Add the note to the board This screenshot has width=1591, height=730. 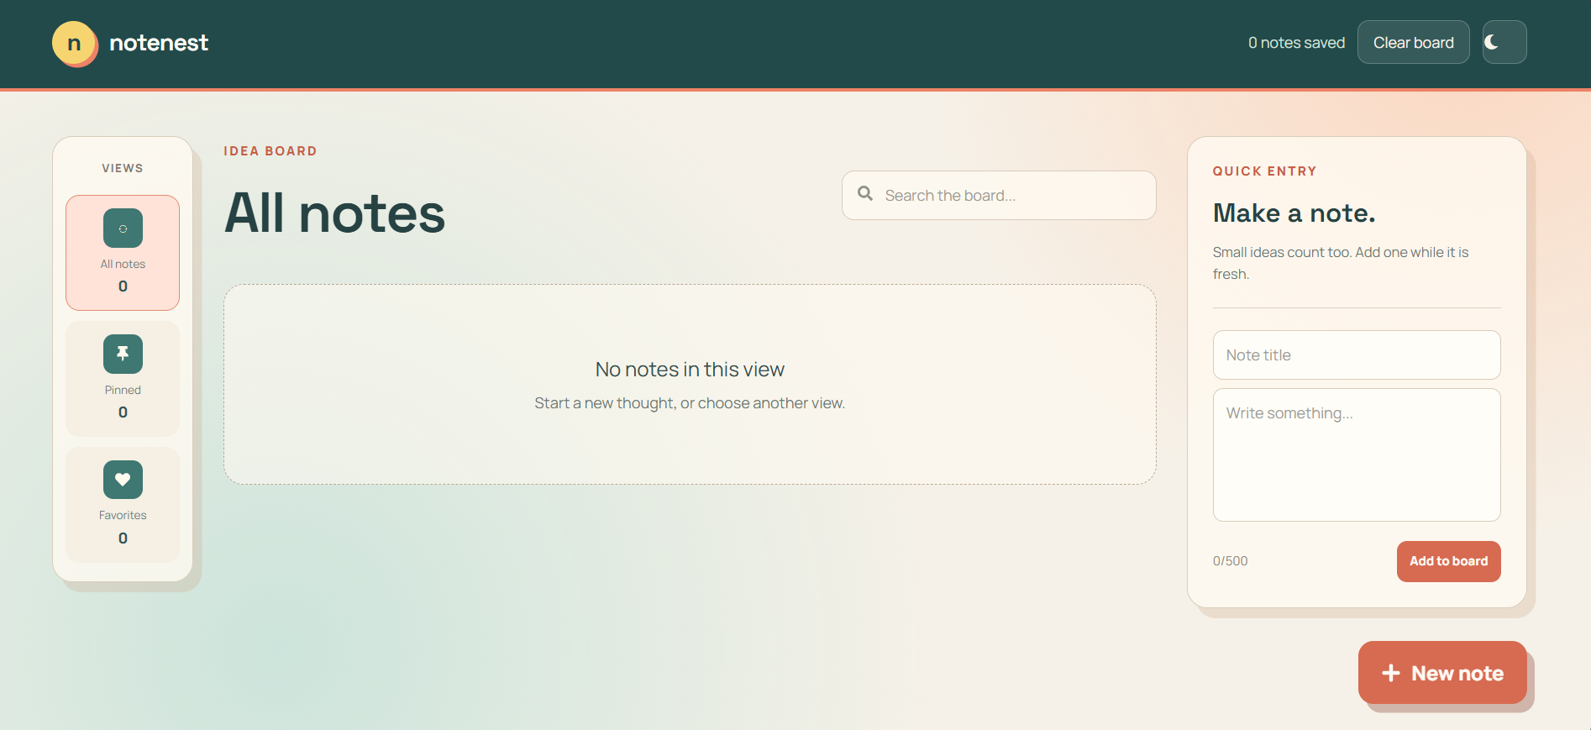[1448, 561]
